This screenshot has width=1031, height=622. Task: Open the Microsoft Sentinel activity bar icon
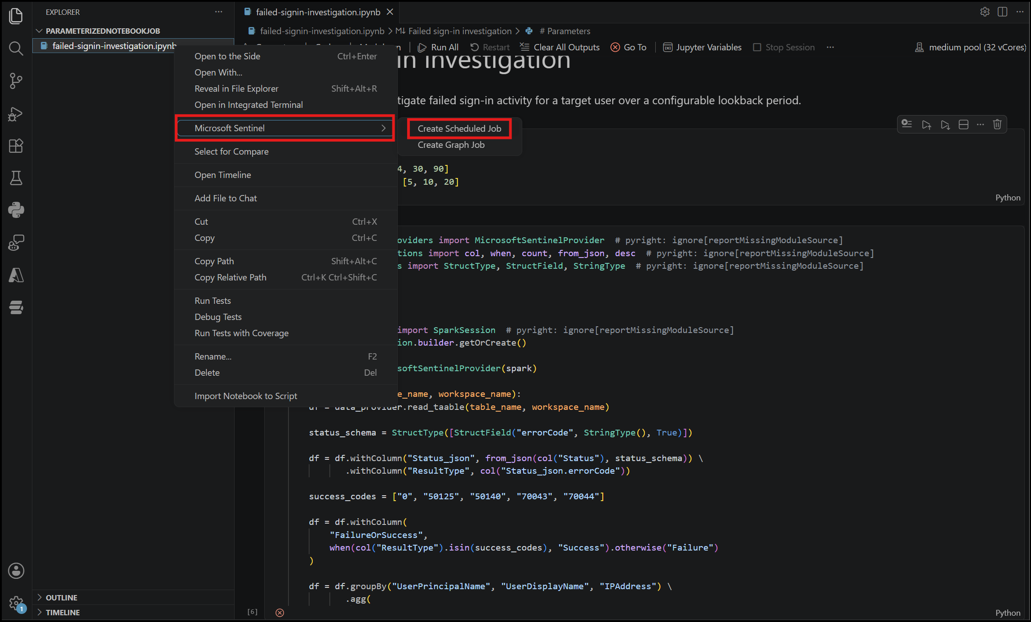(16, 307)
